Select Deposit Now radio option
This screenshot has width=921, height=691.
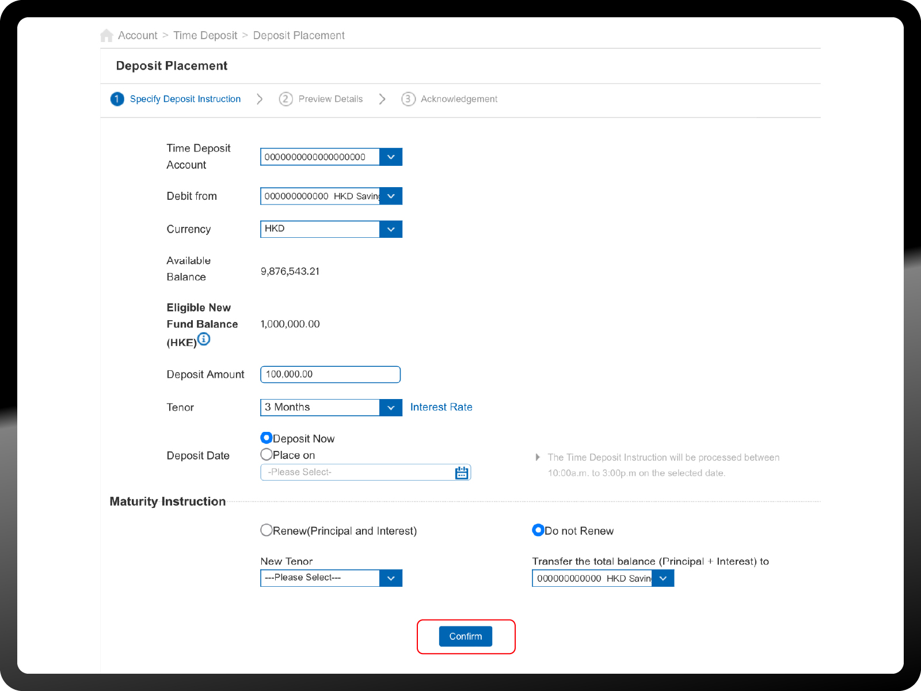267,438
